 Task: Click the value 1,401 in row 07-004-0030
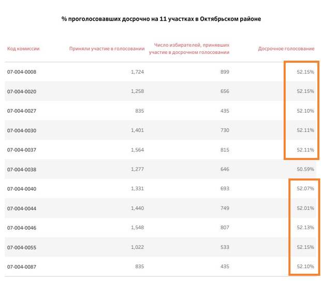tap(137, 130)
